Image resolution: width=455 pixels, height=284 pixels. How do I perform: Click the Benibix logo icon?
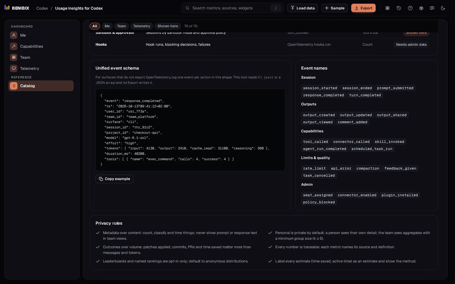[7, 8]
